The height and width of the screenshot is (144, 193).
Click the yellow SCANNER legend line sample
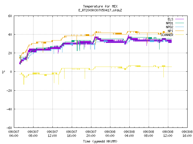coord(179,35)
